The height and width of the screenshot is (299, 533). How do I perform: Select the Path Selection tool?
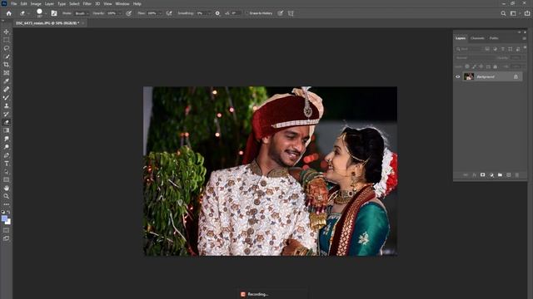coord(6,172)
